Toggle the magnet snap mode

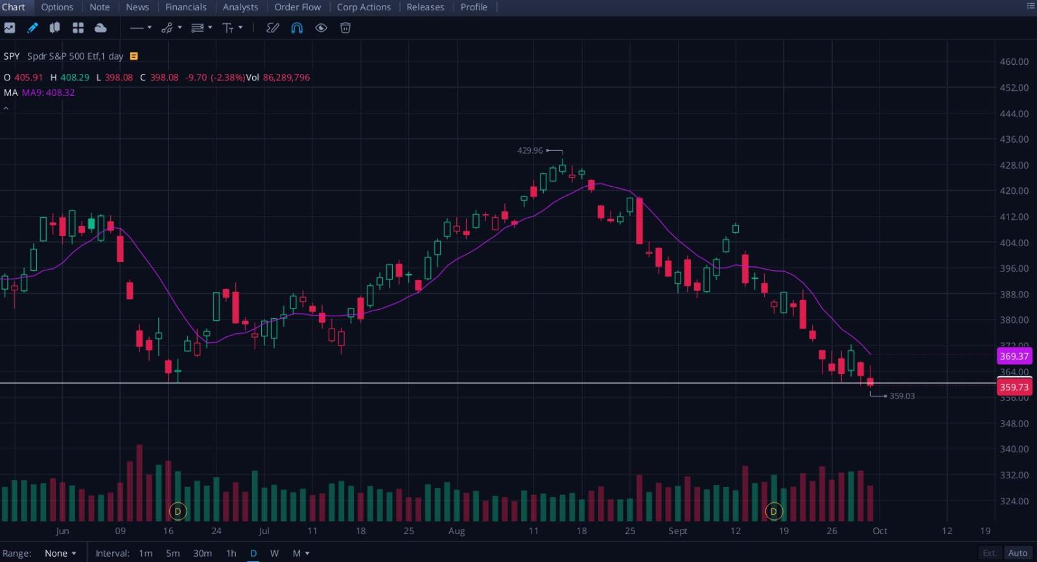(x=297, y=28)
